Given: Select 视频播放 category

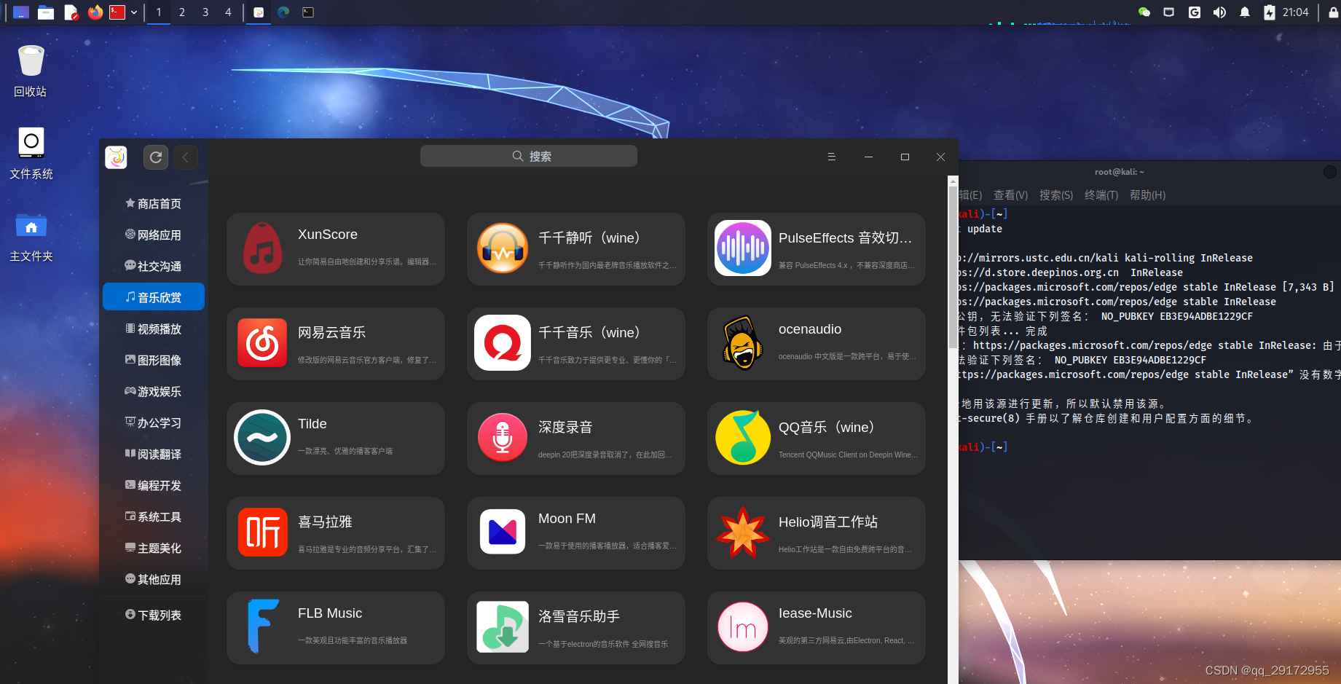Looking at the screenshot, I should tap(153, 329).
